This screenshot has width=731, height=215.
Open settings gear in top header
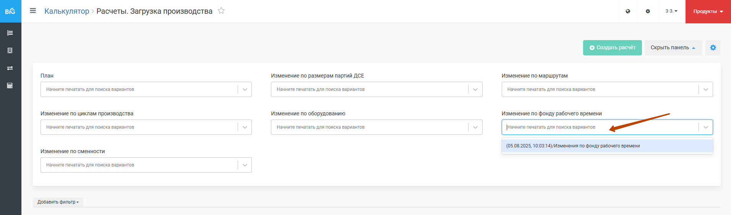pos(648,11)
